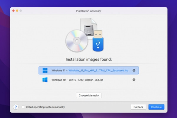Click the 'Windows 11' label text
The height and width of the screenshot is (118, 177).
58,71
